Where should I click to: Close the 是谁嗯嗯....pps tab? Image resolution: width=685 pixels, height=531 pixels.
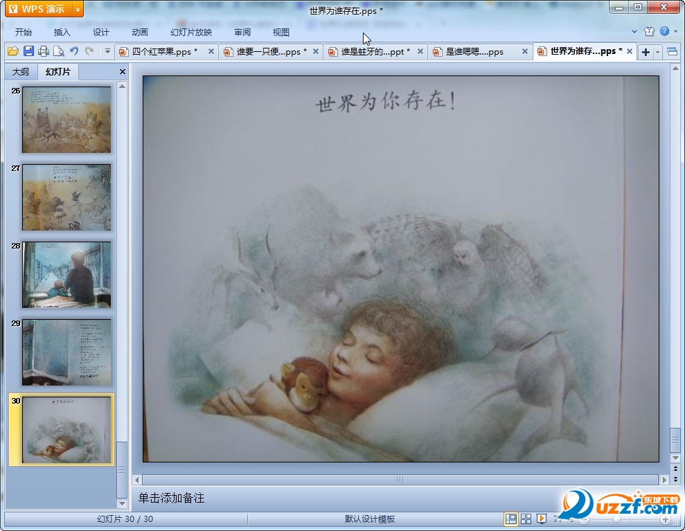[x=525, y=51]
